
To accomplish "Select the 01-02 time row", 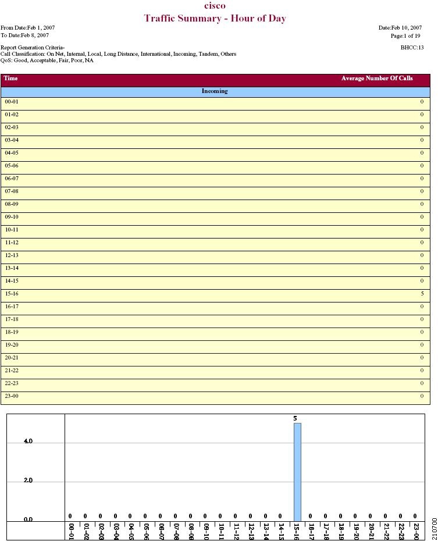I will (x=215, y=116).
